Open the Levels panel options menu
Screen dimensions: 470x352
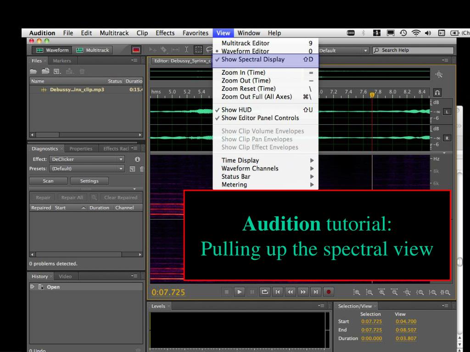[321, 305]
